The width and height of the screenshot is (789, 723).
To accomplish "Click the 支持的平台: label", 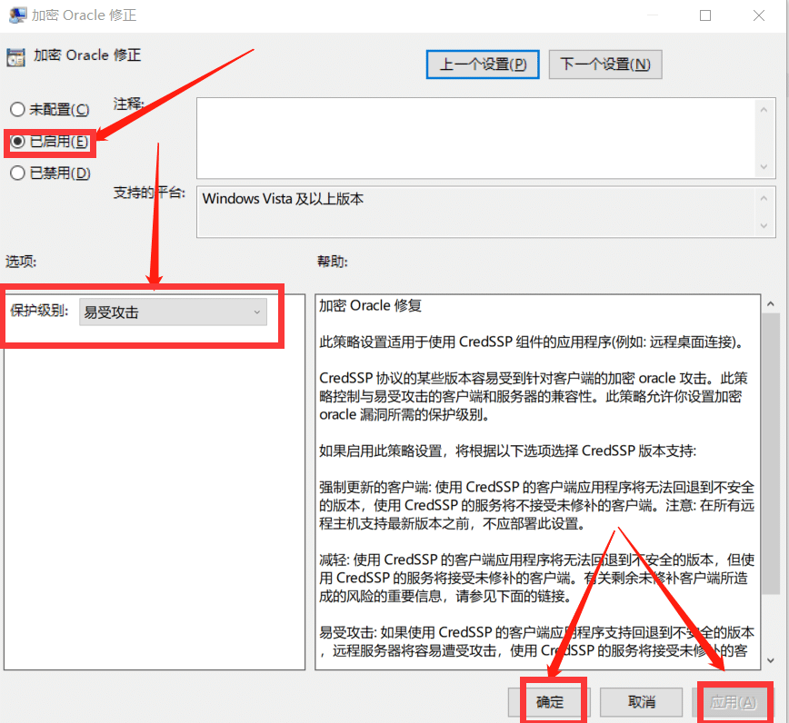I will tap(149, 193).
